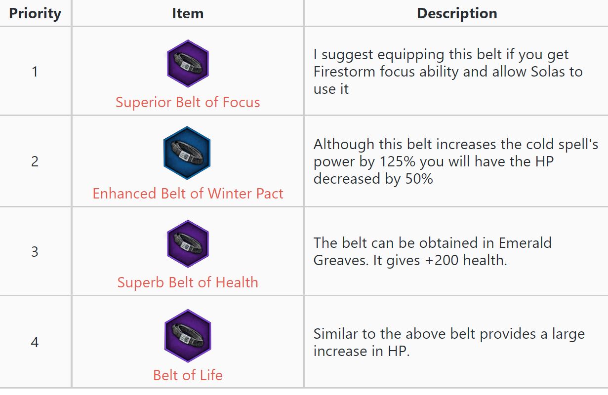
Task: Click priority number 1 cell
Action: tap(35, 72)
